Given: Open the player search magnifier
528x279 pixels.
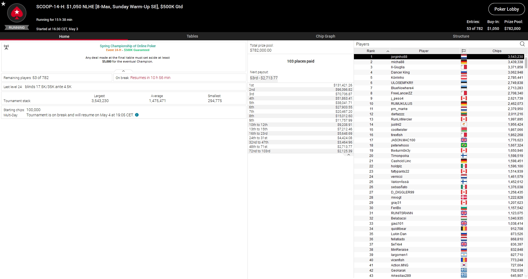Looking at the screenshot, I should point(522,44).
